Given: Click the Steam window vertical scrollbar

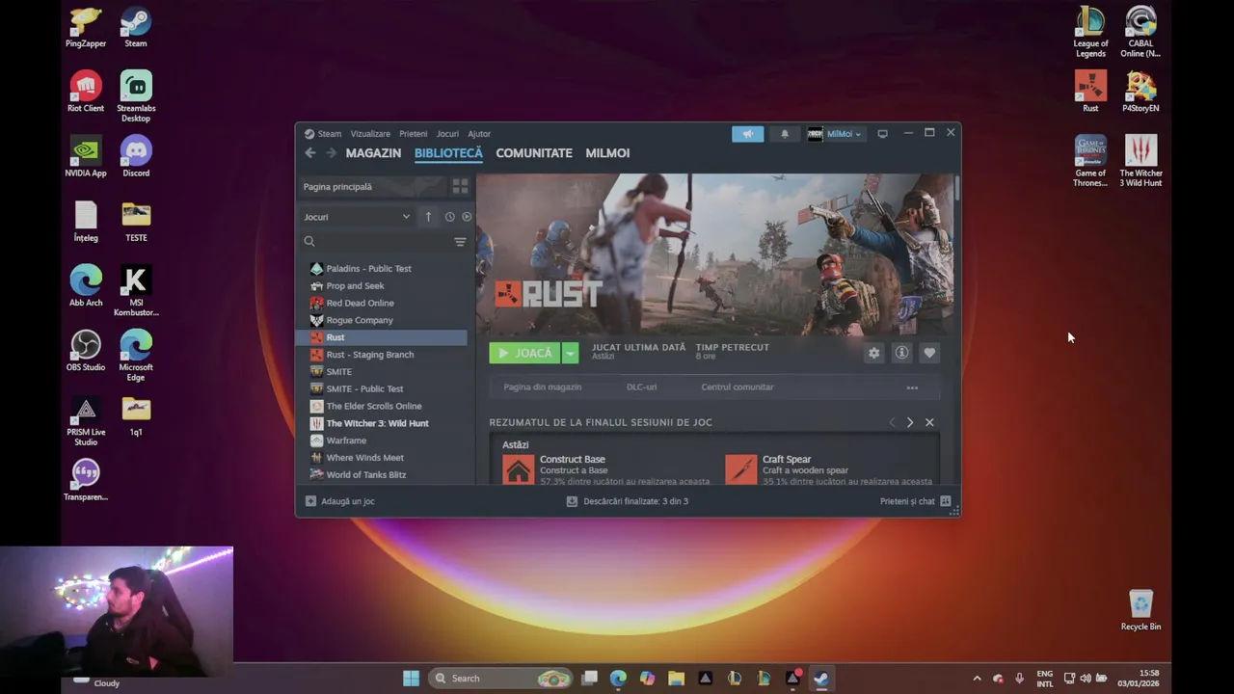Looking at the screenshot, I should 956,189.
